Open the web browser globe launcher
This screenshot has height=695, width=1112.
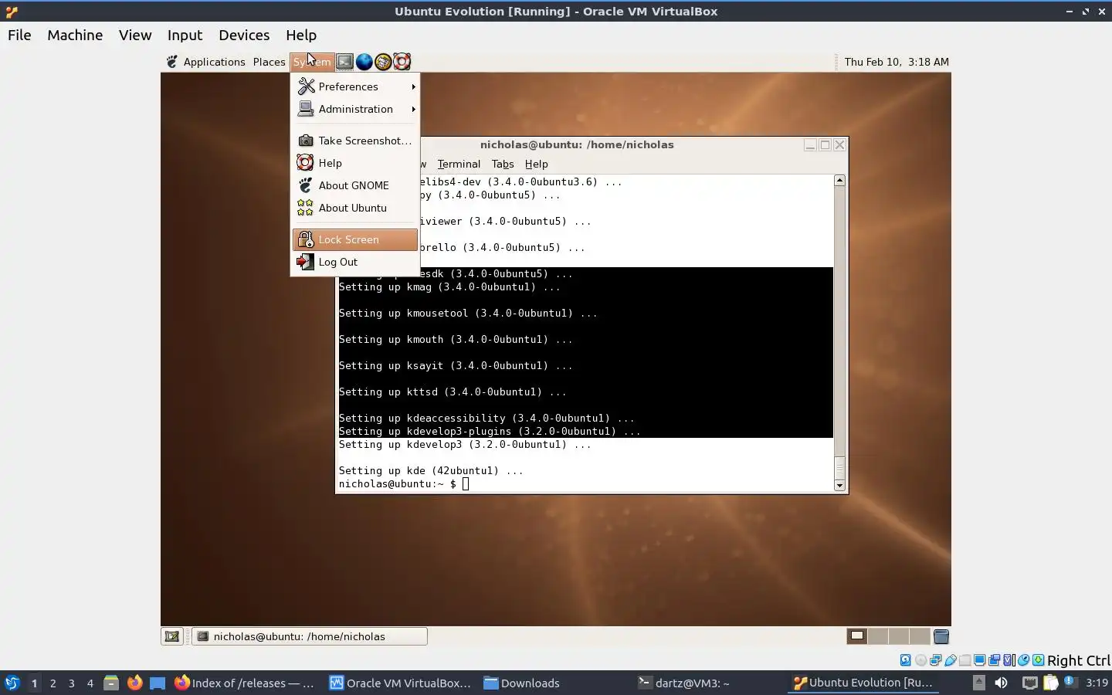[x=364, y=62]
